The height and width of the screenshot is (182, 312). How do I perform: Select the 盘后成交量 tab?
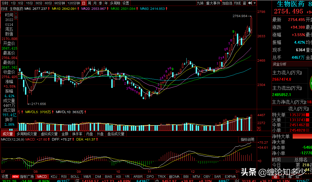click(116, 134)
